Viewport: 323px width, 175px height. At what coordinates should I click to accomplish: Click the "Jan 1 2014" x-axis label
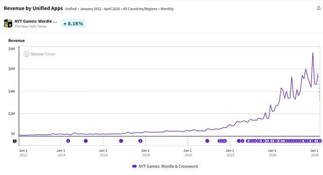click(61, 153)
